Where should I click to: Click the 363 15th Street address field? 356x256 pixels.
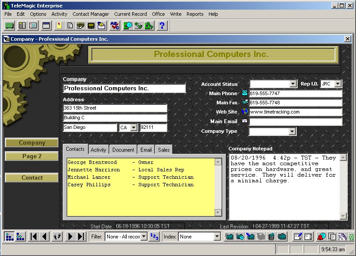point(115,108)
